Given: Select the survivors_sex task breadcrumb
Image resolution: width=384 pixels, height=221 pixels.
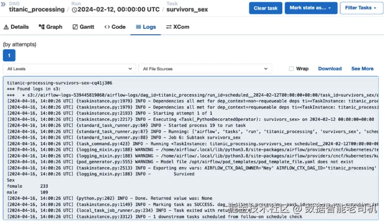Looking at the screenshot, I should 187,10.
